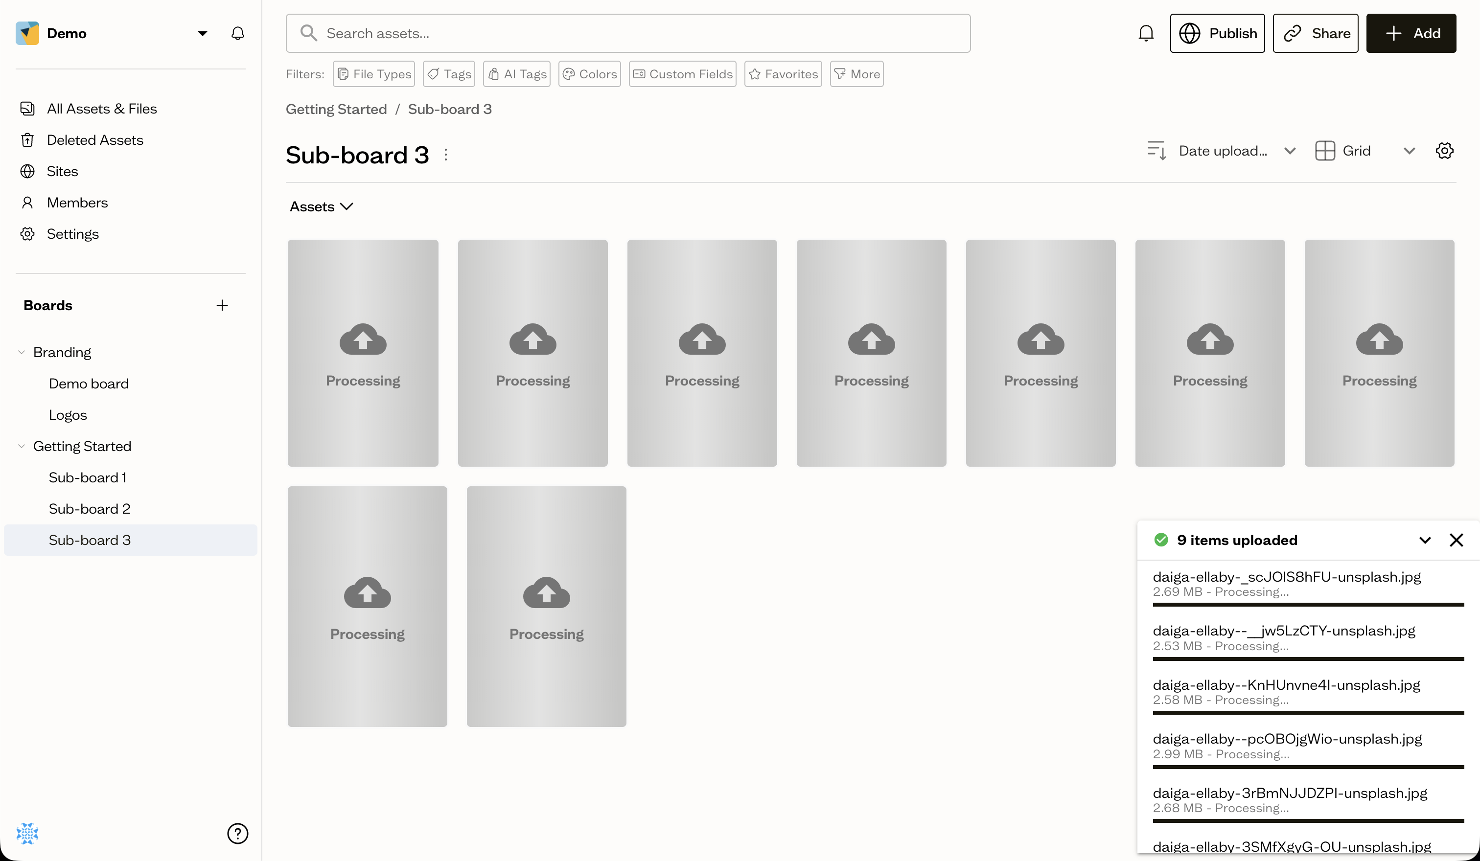Image resolution: width=1480 pixels, height=861 pixels.
Task: Collapse the upload panel with chevron
Action: click(1425, 540)
